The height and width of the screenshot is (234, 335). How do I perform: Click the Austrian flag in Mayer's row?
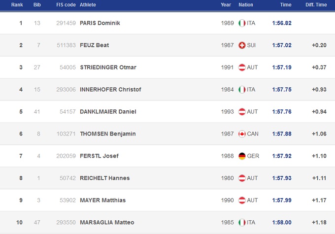click(x=242, y=201)
